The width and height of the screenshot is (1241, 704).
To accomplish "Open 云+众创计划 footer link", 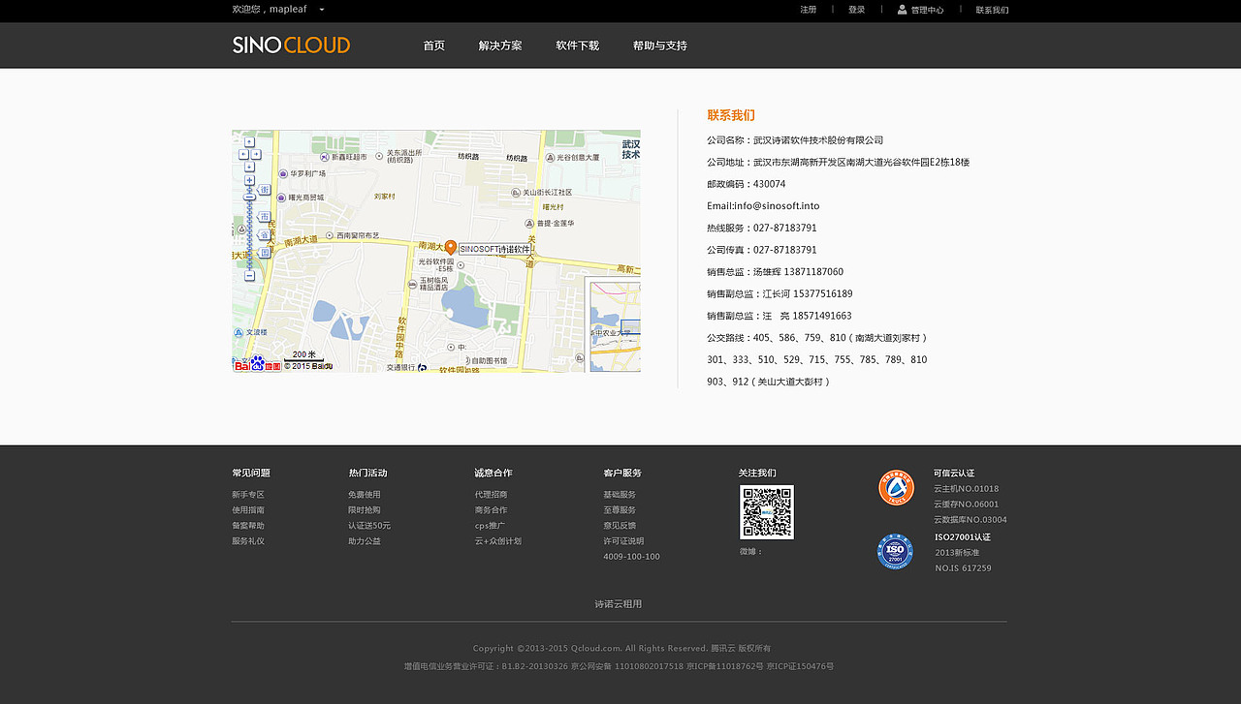I will tap(498, 541).
